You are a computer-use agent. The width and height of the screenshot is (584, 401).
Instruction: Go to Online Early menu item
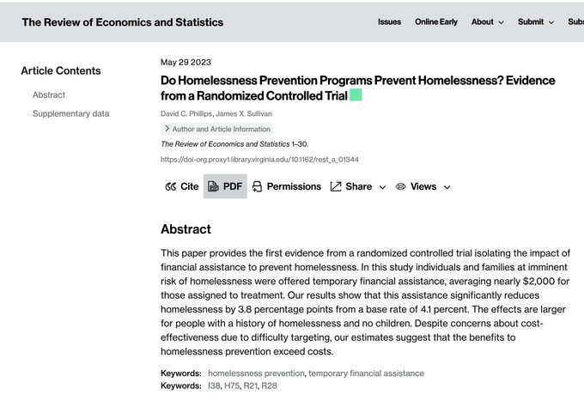coord(436,22)
